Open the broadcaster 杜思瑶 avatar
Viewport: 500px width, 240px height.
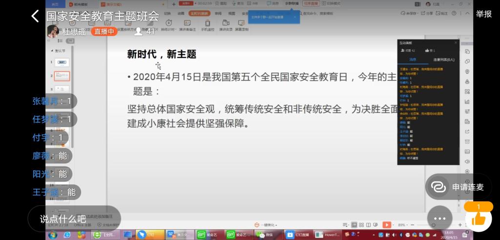53,32
